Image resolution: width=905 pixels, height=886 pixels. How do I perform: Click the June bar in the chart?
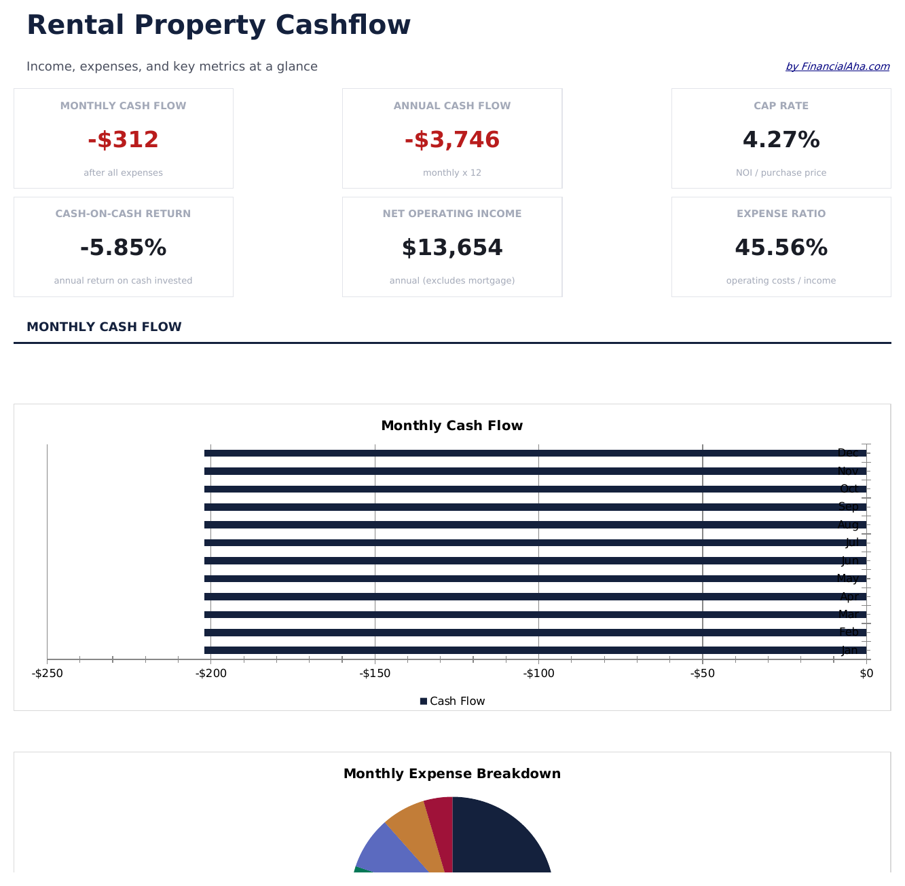pyautogui.click(x=516, y=561)
